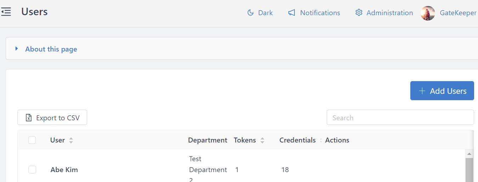478x182 pixels.
Task: Expand the About this page section
Action: click(x=51, y=49)
